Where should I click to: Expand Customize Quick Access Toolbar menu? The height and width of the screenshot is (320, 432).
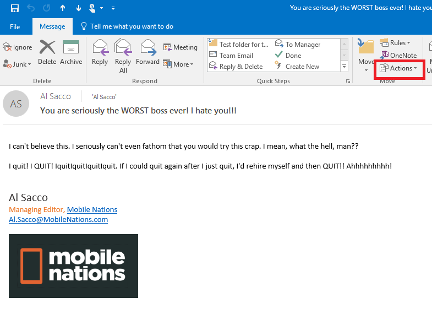(113, 8)
